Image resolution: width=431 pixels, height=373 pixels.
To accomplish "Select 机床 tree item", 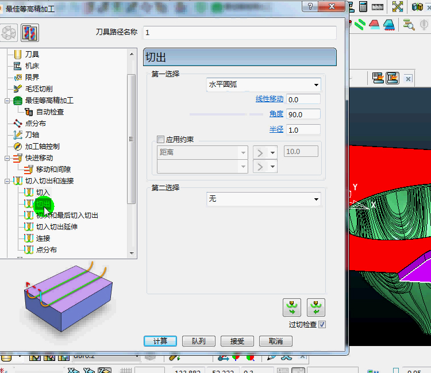I will [x=32, y=66].
